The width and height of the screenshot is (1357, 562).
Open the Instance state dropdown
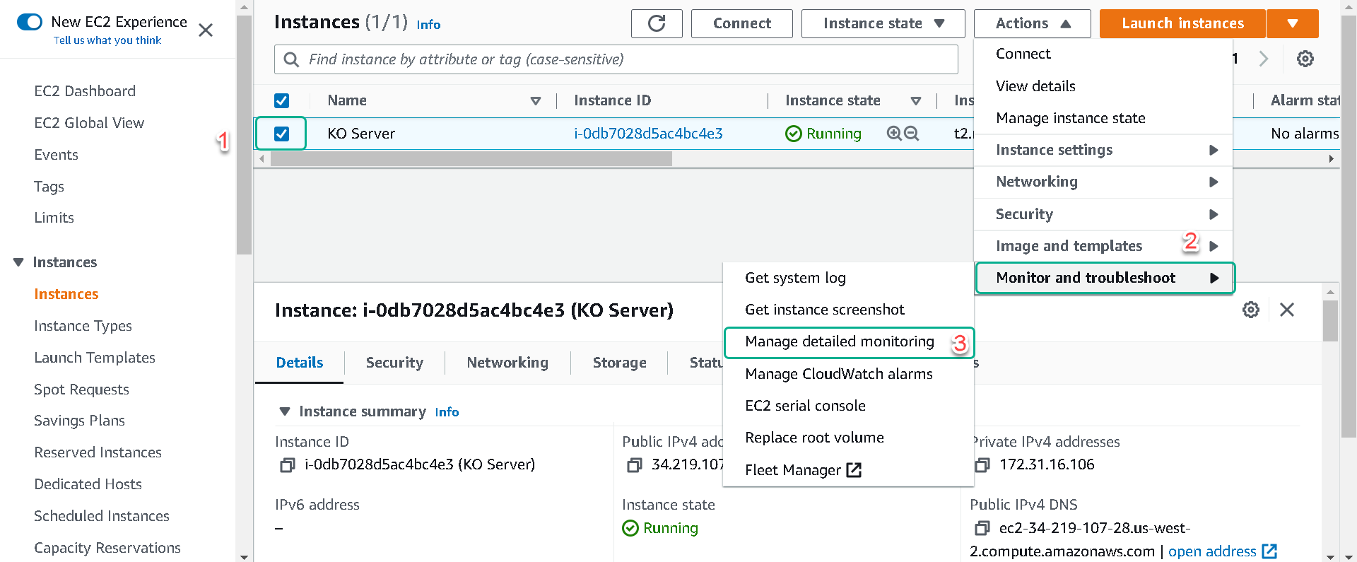tap(883, 23)
